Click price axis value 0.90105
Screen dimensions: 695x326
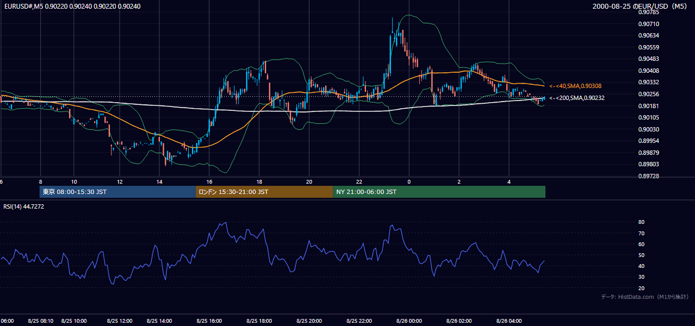click(649, 117)
